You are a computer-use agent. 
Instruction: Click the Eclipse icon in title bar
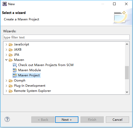click(5, 4)
